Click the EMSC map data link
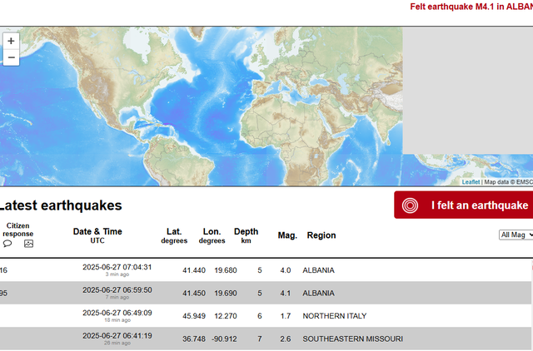 pyautogui.click(x=524, y=182)
